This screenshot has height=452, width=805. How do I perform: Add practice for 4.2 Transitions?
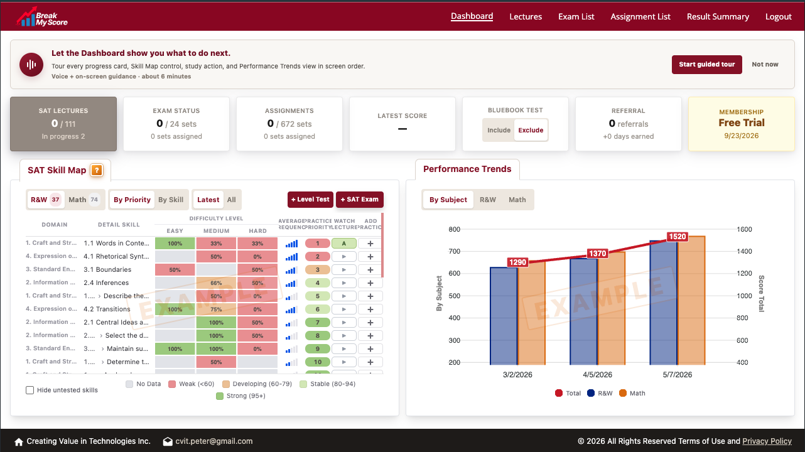(370, 309)
